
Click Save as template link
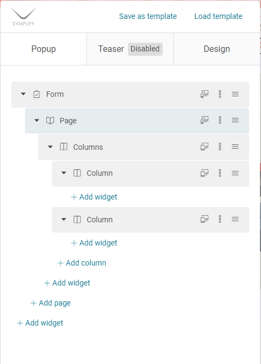pyautogui.click(x=148, y=16)
